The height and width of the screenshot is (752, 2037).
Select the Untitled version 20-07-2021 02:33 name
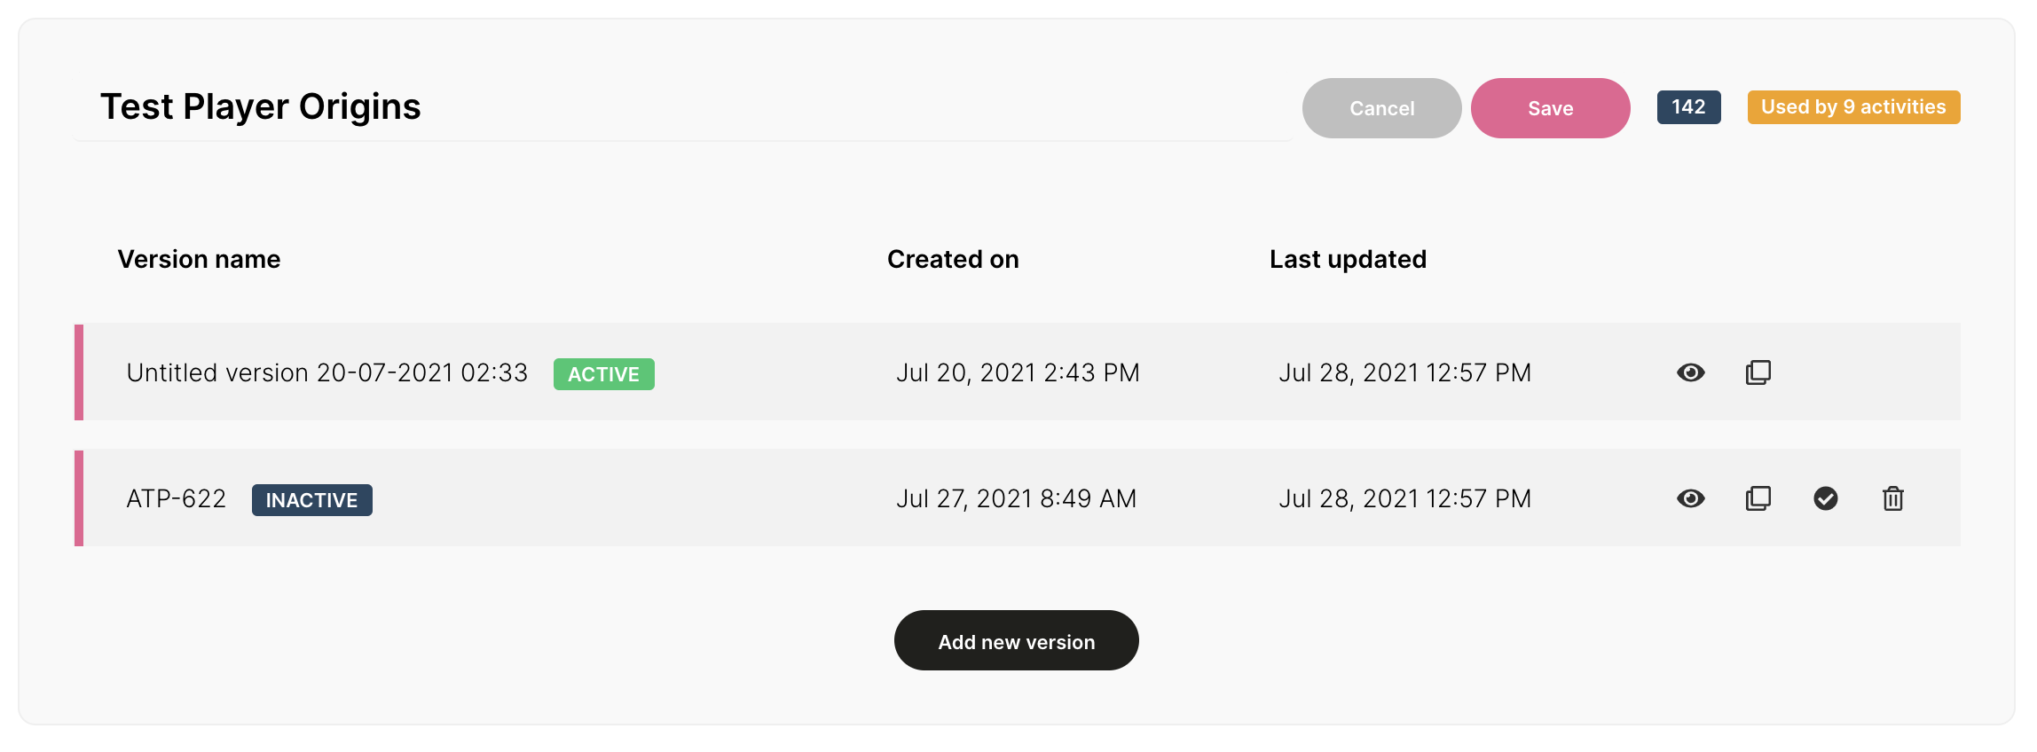[326, 372]
